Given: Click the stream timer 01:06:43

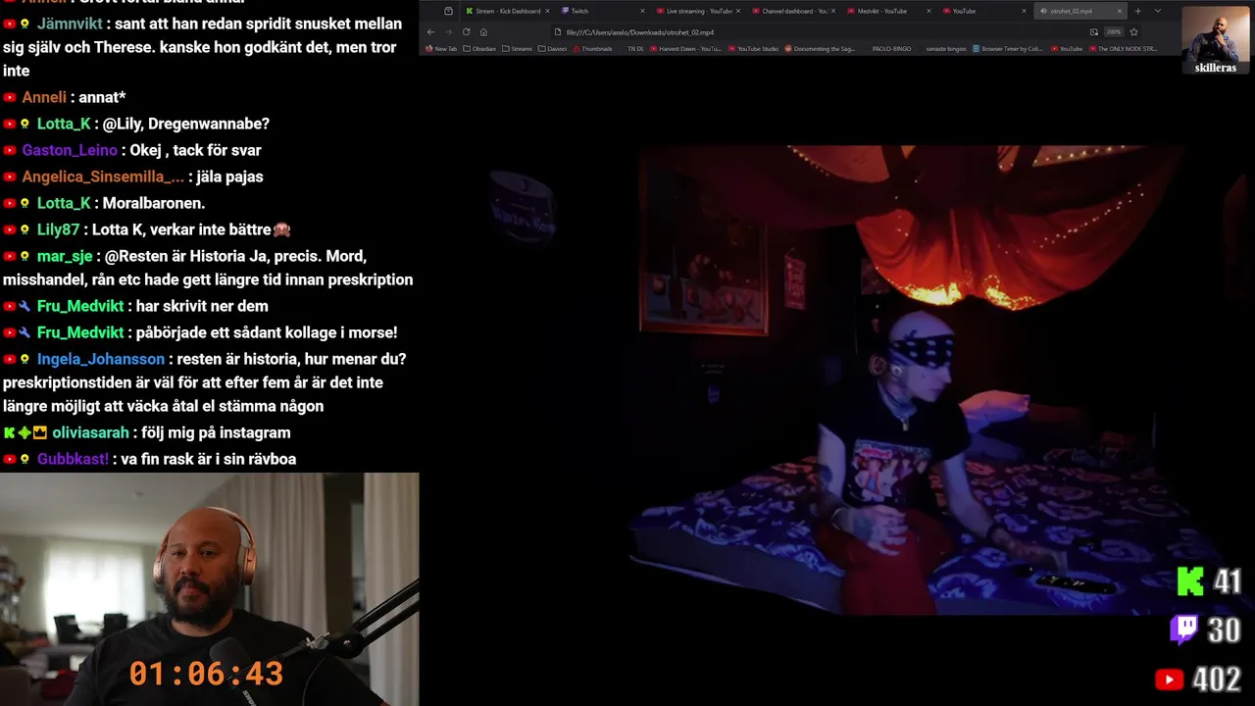Looking at the screenshot, I should click(x=207, y=674).
